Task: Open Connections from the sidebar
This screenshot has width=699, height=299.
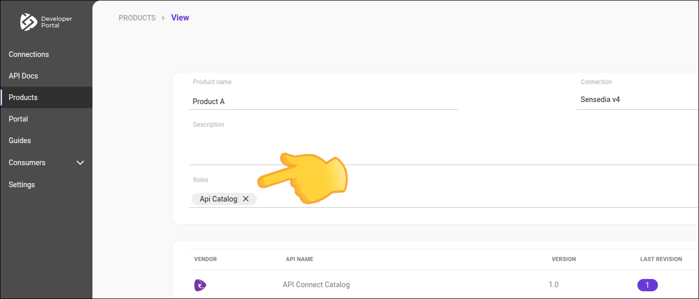Action: (x=29, y=54)
